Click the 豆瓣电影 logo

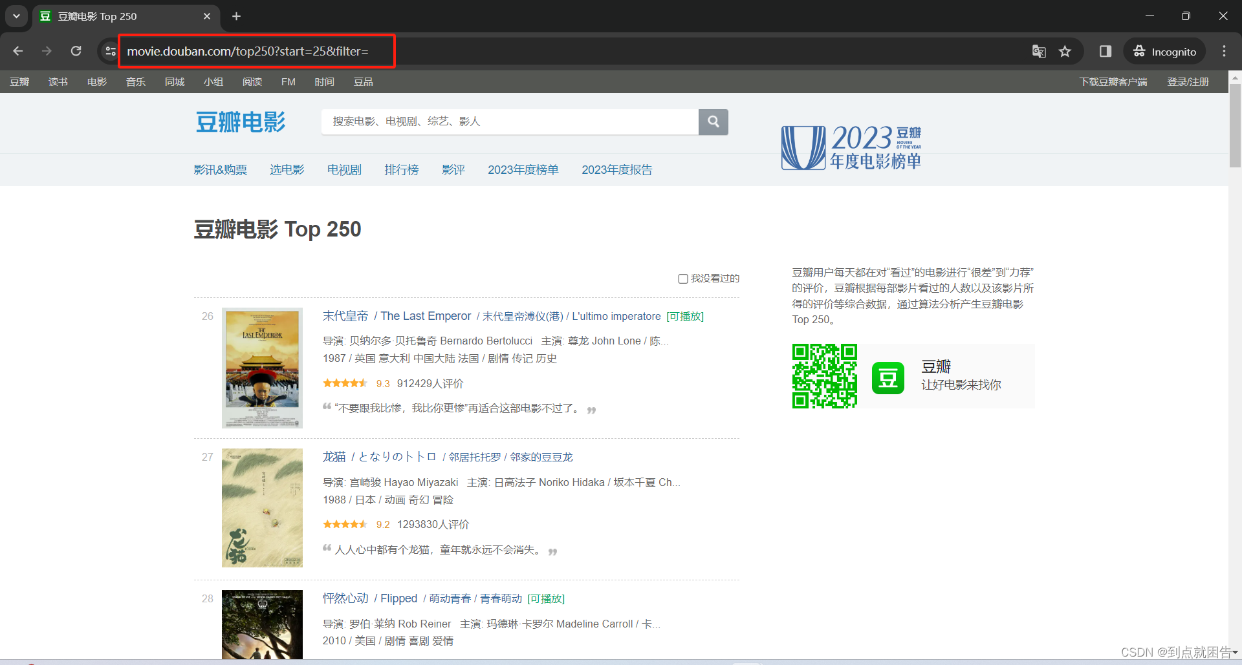coord(241,121)
